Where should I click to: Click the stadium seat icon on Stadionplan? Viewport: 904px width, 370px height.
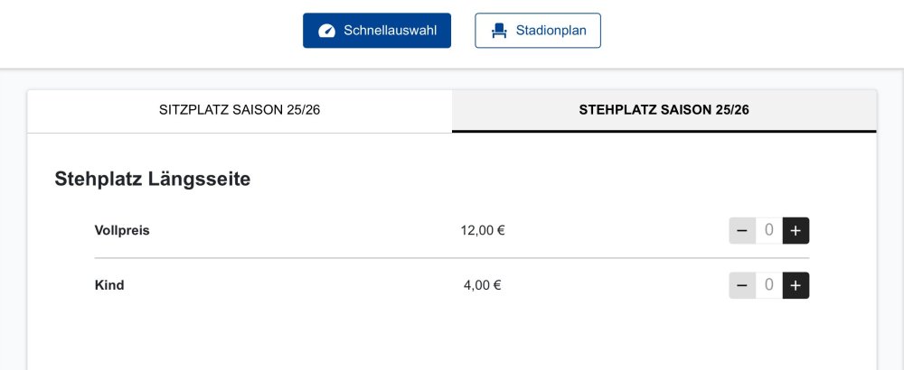499,31
